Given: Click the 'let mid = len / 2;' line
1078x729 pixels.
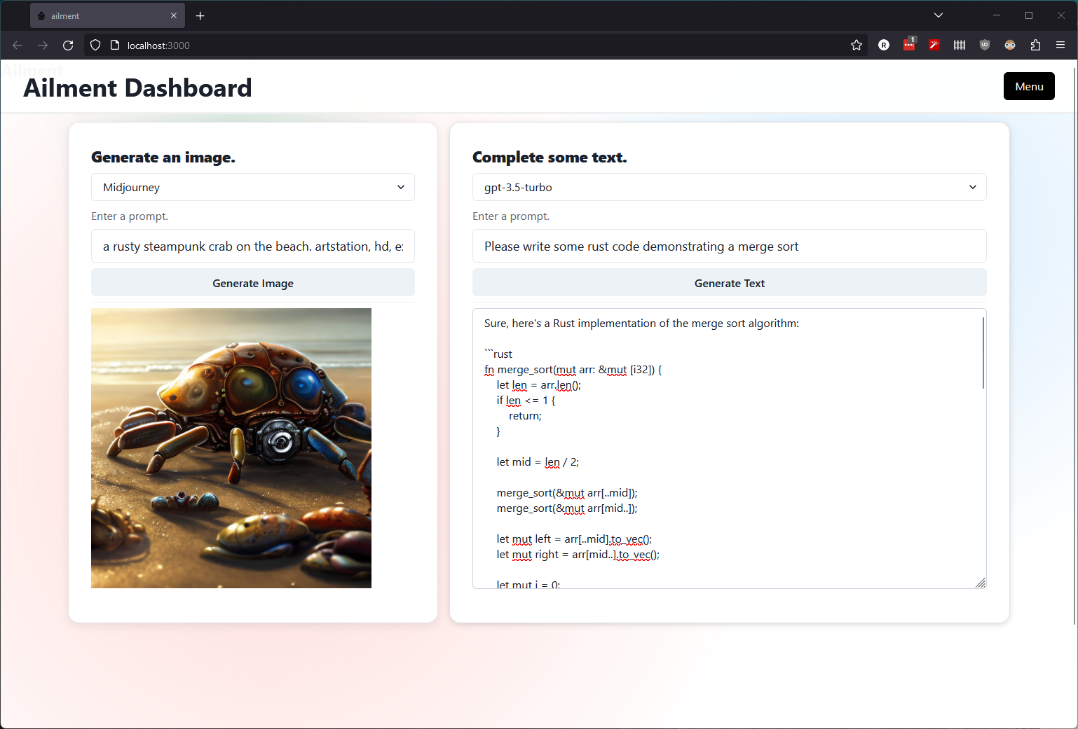Looking at the screenshot, I should pyautogui.click(x=538, y=462).
